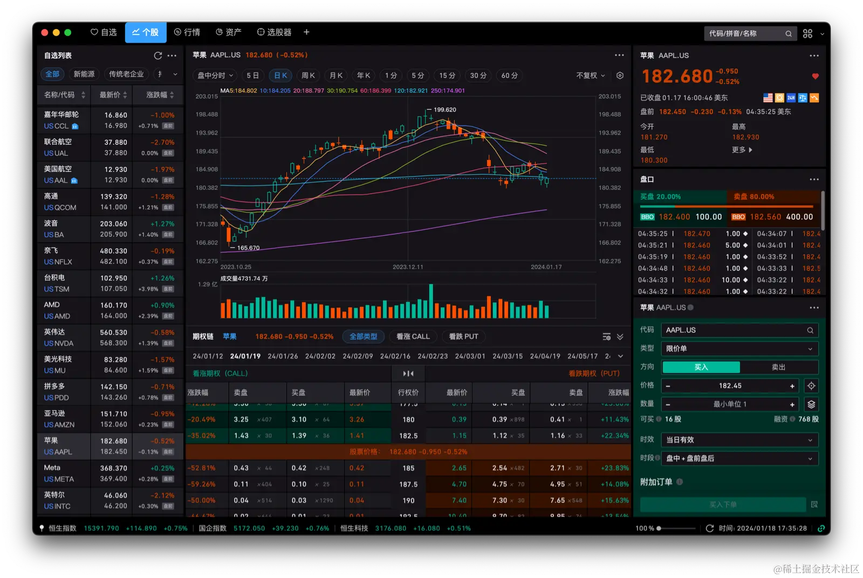Select 卖出 direction
Image resolution: width=863 pixels, height=578 pixels.
tap(779, 367)
